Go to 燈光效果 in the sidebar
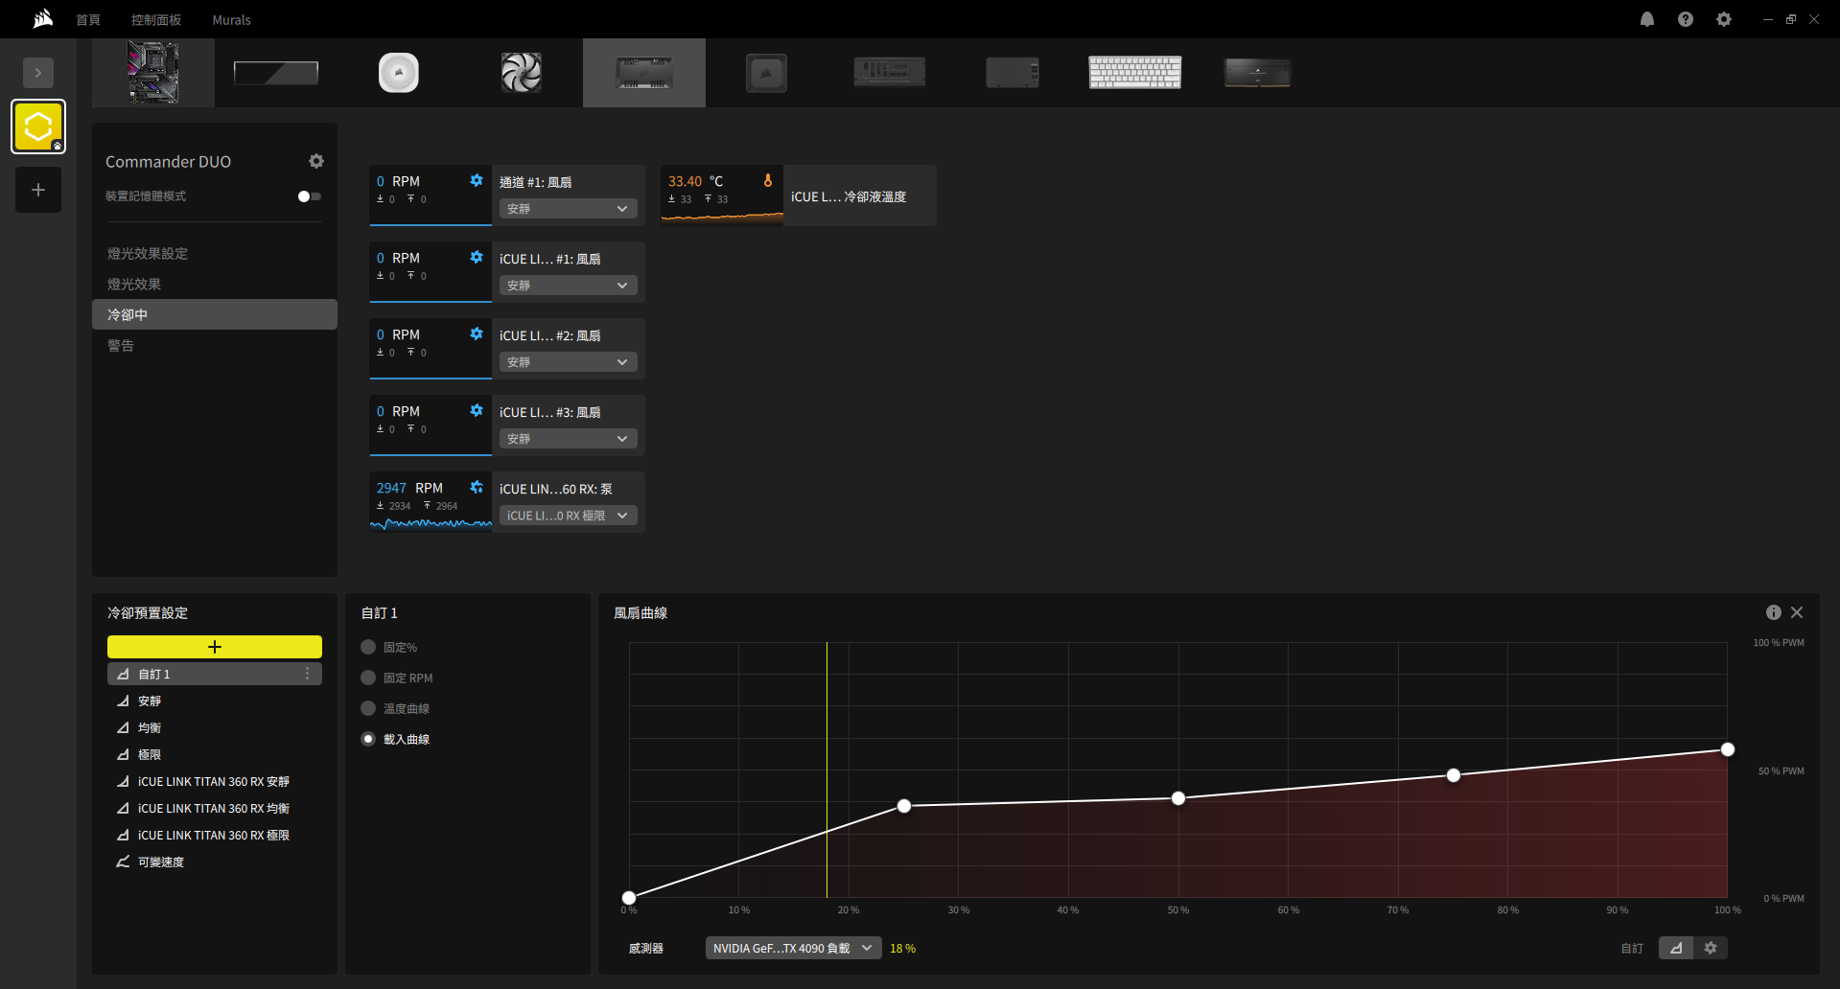 coord(134,285)
